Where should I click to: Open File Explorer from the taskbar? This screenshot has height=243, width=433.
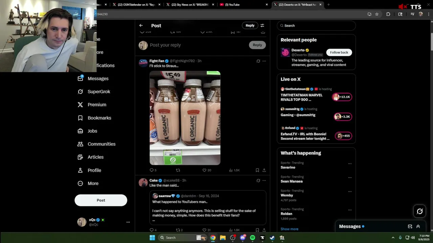click(223, 238)
